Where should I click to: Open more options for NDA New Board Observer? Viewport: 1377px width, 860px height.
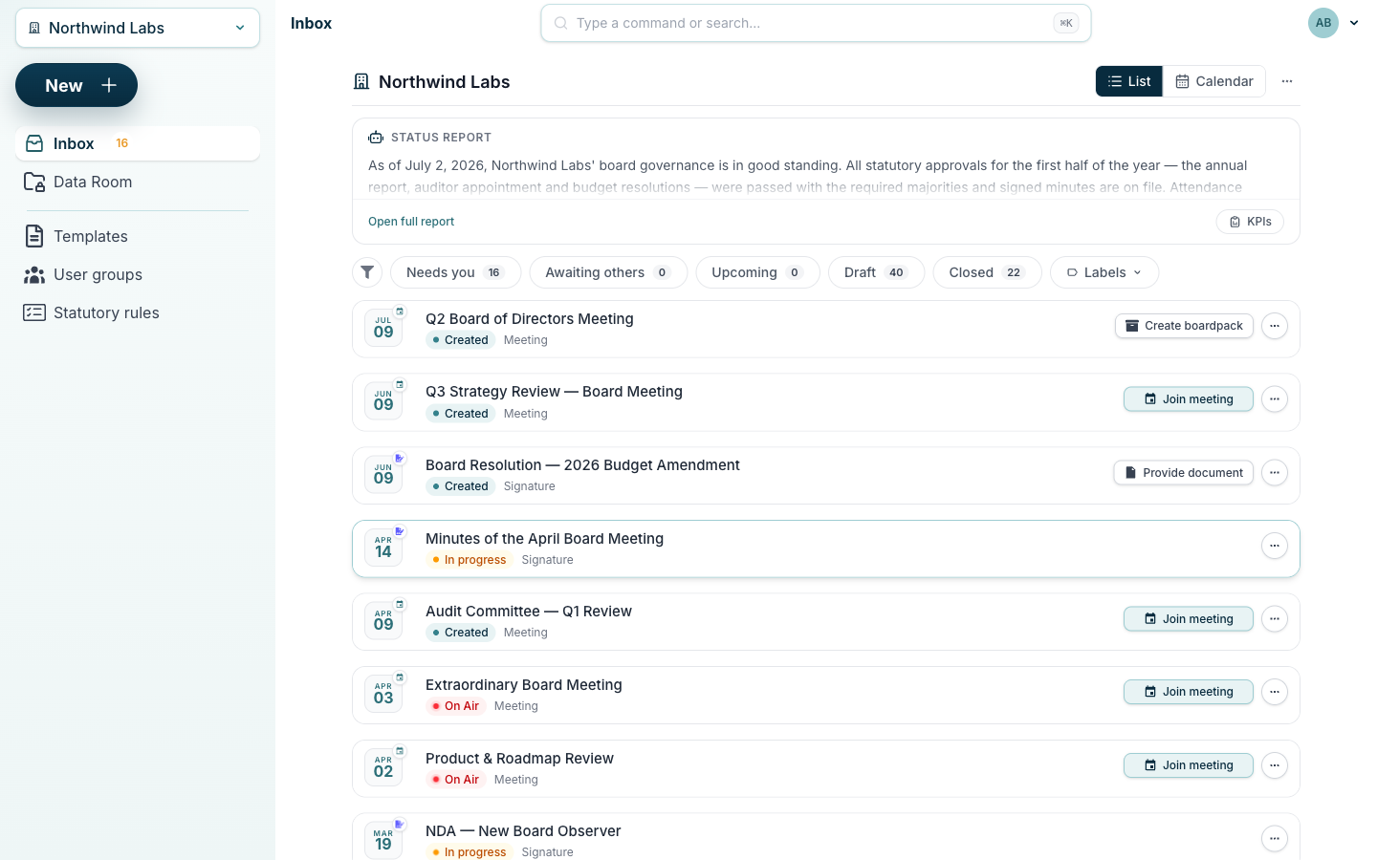1275,839
